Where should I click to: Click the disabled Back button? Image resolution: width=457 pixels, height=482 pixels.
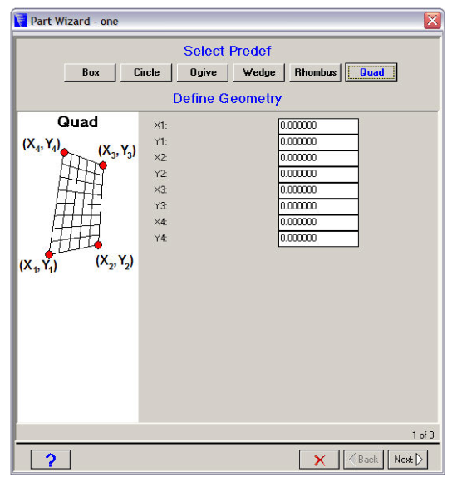[364, 460]
